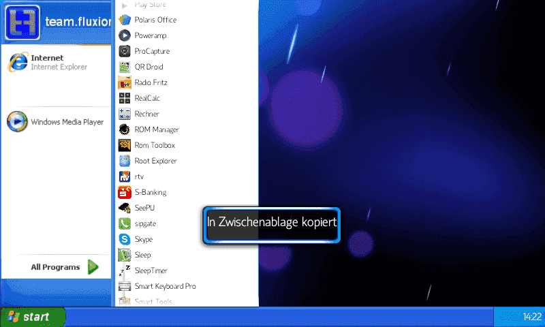The height and width of the screenshot is (327, 545).
Task: Click the QR Droid label text
Action: tap(149, 67)
